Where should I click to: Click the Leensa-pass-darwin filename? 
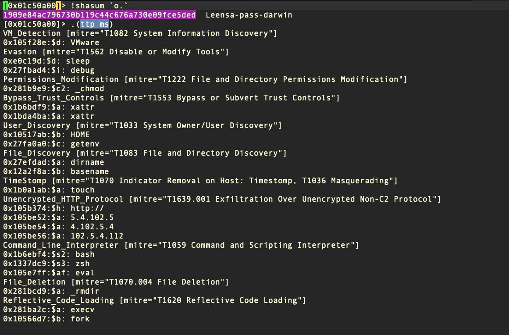pos(249,15)
